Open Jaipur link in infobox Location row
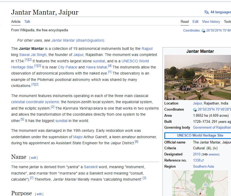 click(197, 103)
